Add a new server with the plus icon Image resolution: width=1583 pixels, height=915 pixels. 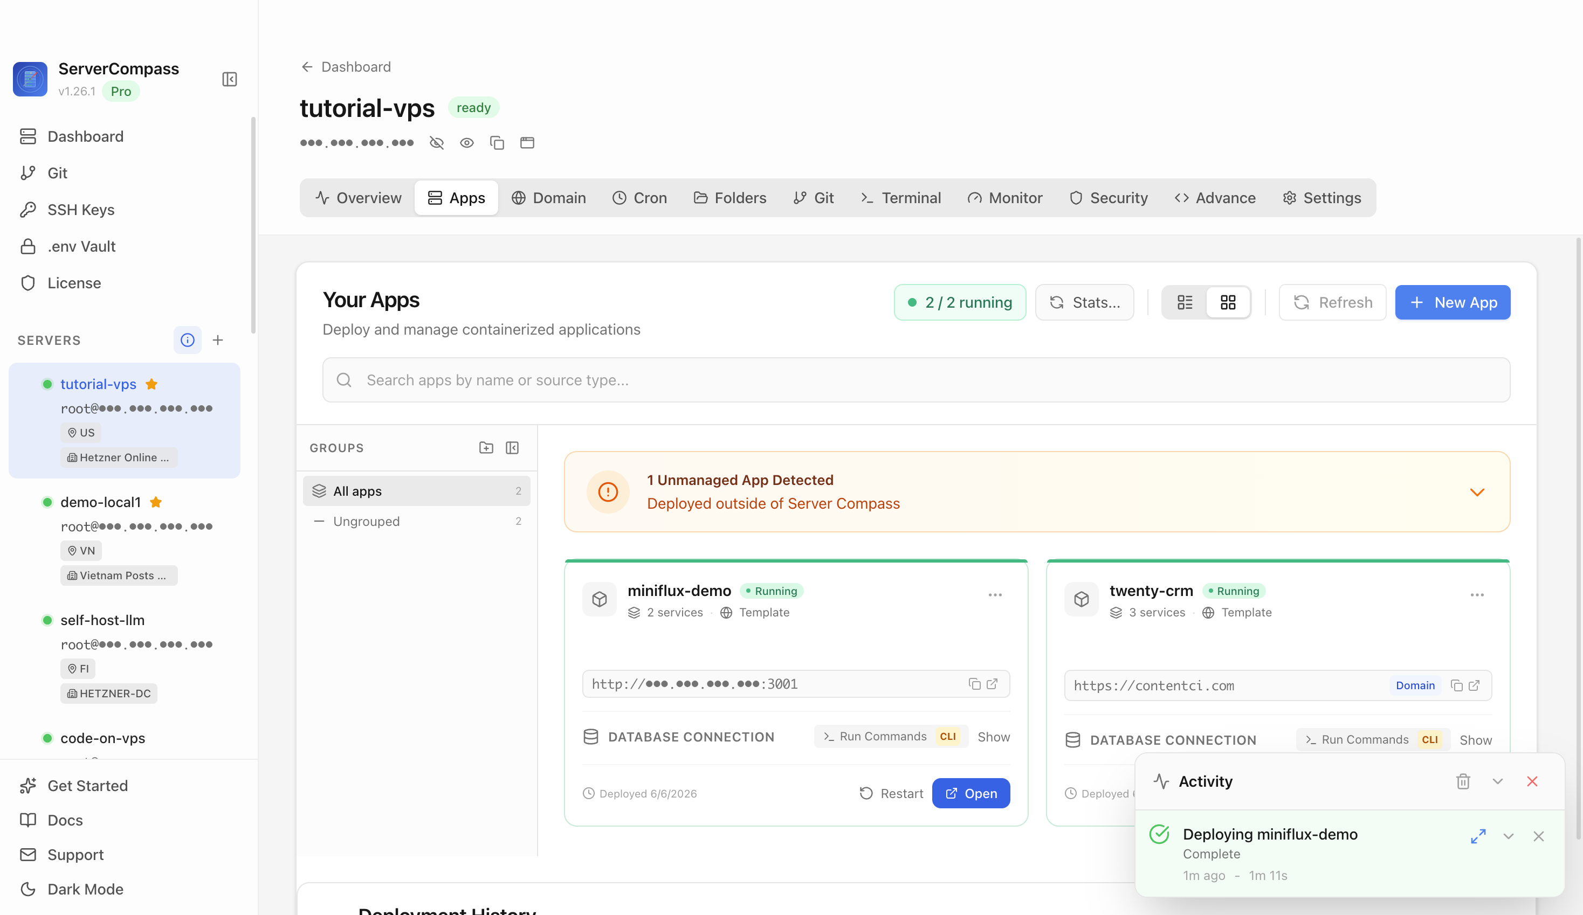[218, 341]
